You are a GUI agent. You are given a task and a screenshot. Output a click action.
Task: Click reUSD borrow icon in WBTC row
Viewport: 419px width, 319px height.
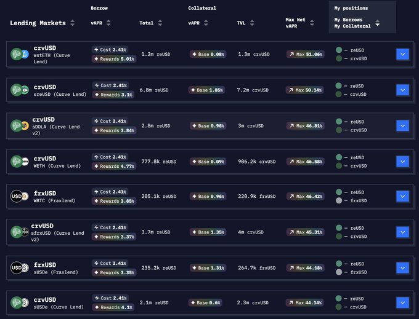coord(339,192)
